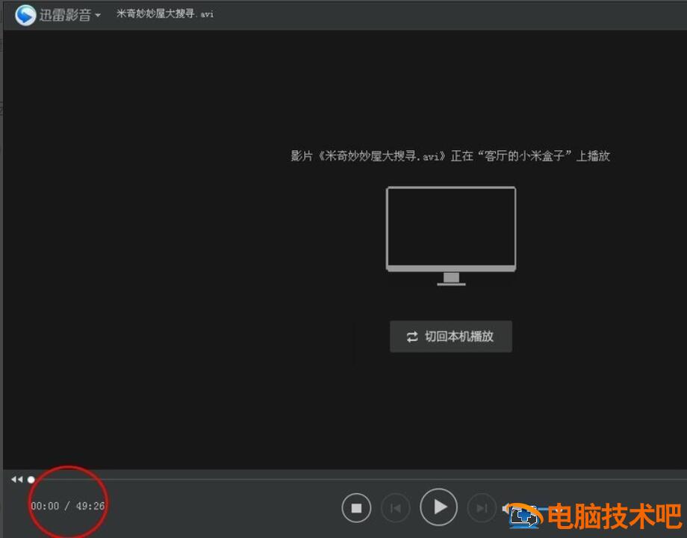Screen dimensions: 687x538
Task: Go to the previous track
Action: click(396, 508)
